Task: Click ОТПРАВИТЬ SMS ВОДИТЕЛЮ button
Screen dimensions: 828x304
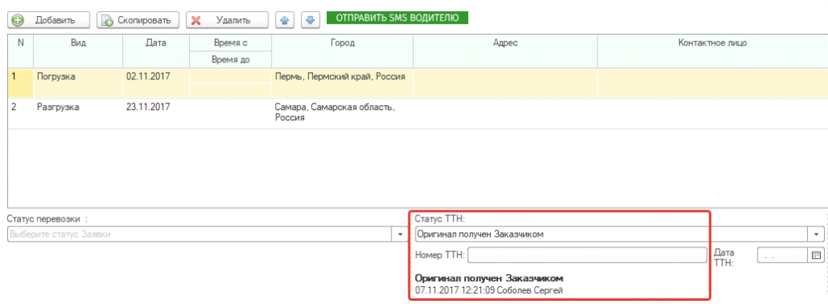Action: 398,18
